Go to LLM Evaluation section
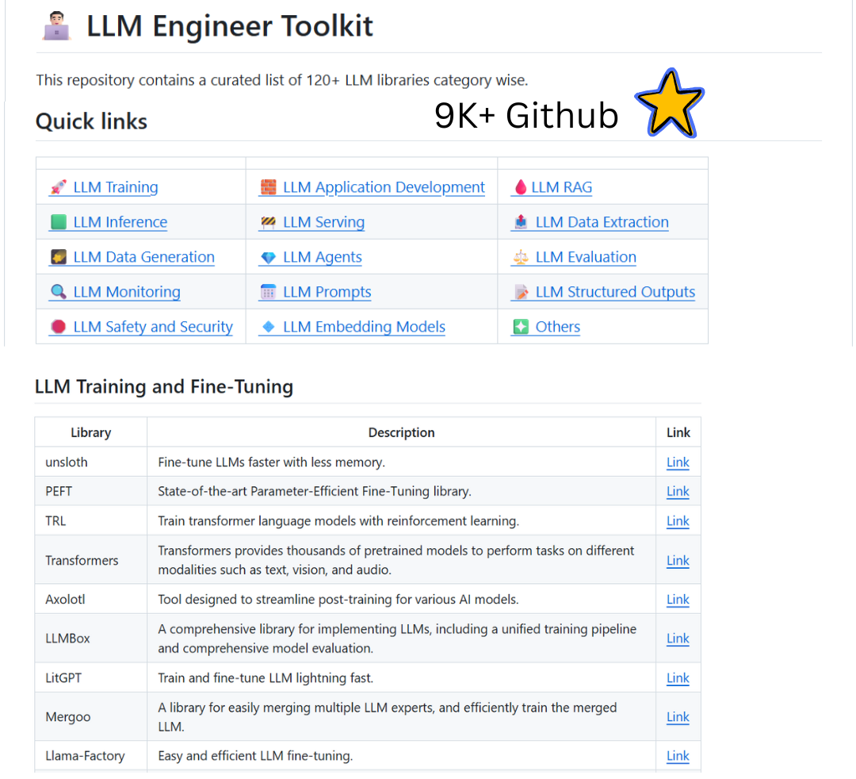The height and width of the screenshot is (779, 856). pyautogui.click(x=586, y=257)
